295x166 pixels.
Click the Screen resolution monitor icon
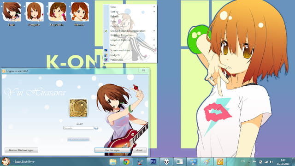coord(106,50)
